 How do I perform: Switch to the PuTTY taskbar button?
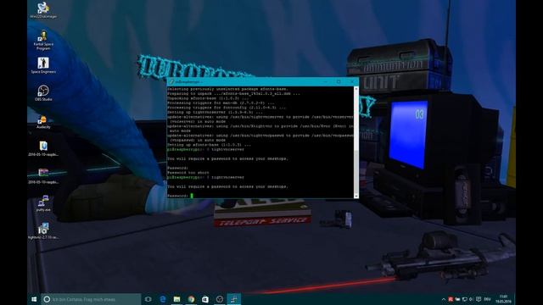pos(234,299)
